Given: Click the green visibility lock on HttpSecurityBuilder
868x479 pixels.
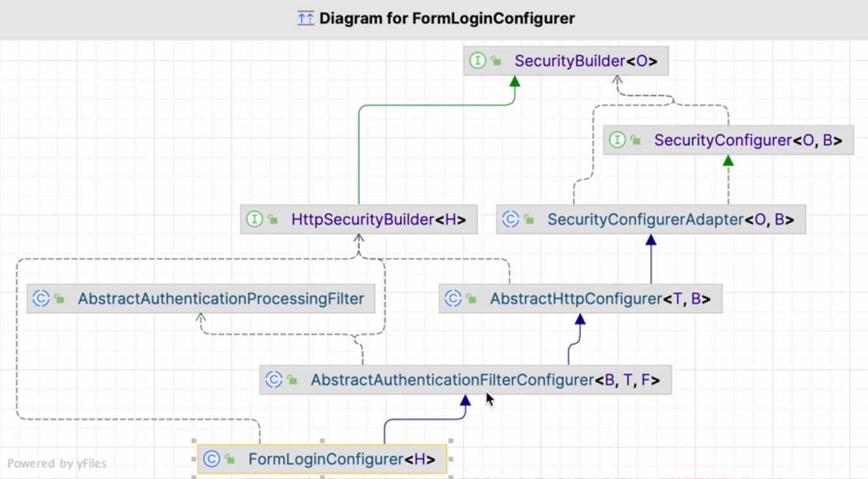Looking at the screenshot, I should [273, 220].
